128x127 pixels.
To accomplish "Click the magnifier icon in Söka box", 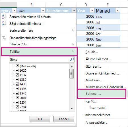I will tap(72, 59).
